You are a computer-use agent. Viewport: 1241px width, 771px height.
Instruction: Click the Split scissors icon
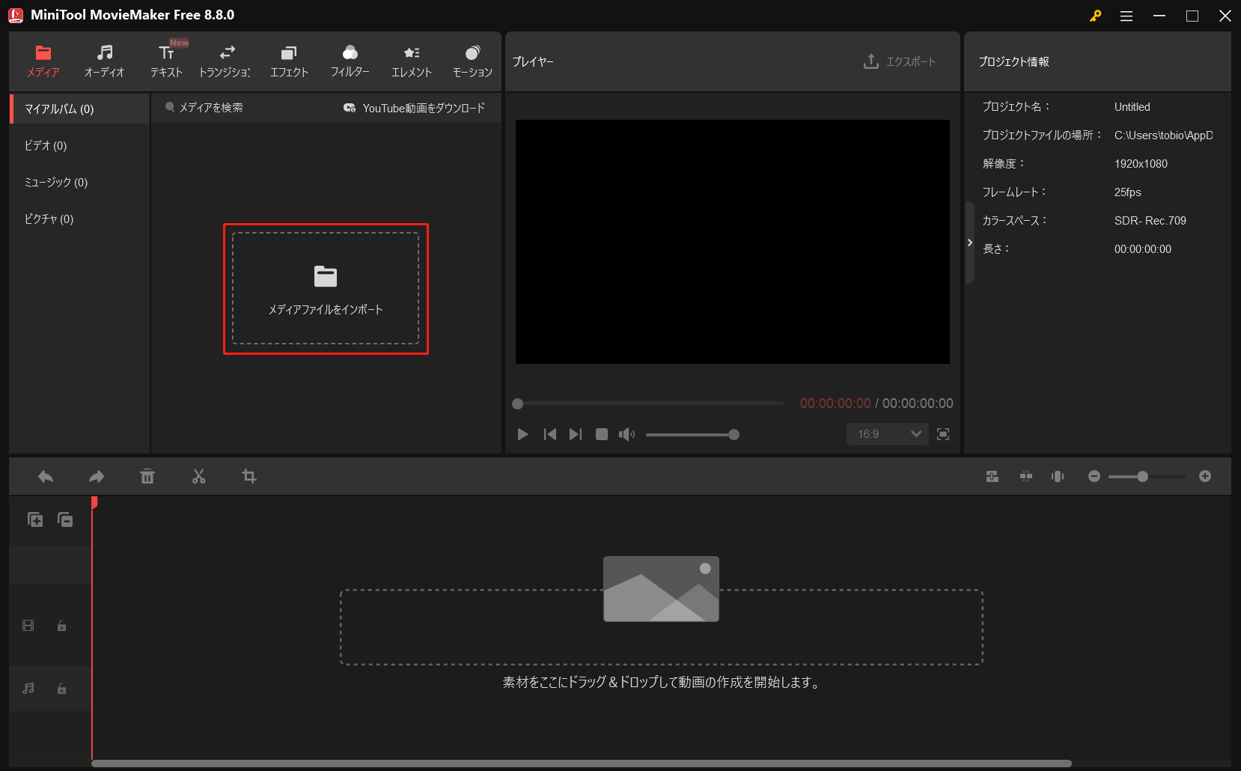pyautogui.click(x=198, y=477)
